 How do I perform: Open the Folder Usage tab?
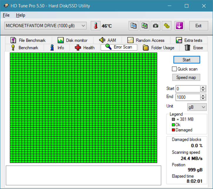tap(159, 48)
